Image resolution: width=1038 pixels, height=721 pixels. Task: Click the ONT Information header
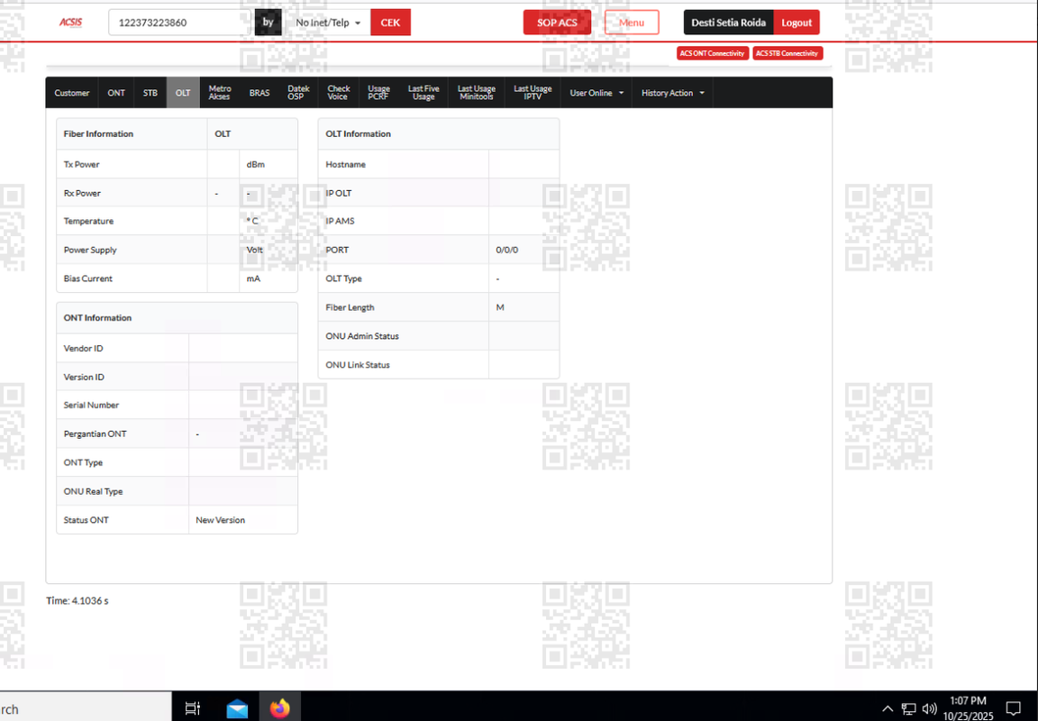(97, 318)
